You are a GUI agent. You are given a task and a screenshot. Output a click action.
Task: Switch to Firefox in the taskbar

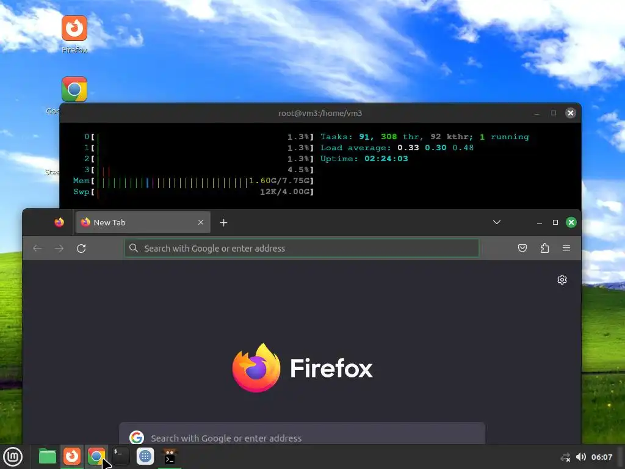pyautogui.click(x=72, y=456)
